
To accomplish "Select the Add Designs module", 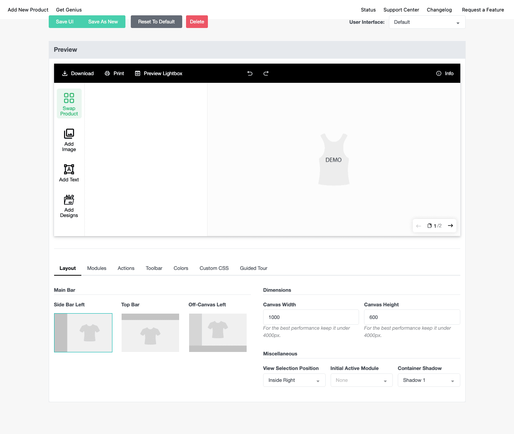I will tap(69, 206).
